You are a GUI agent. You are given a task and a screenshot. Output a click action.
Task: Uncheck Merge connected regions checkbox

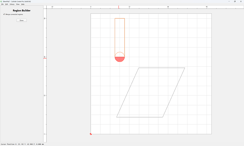click(4, 14)
